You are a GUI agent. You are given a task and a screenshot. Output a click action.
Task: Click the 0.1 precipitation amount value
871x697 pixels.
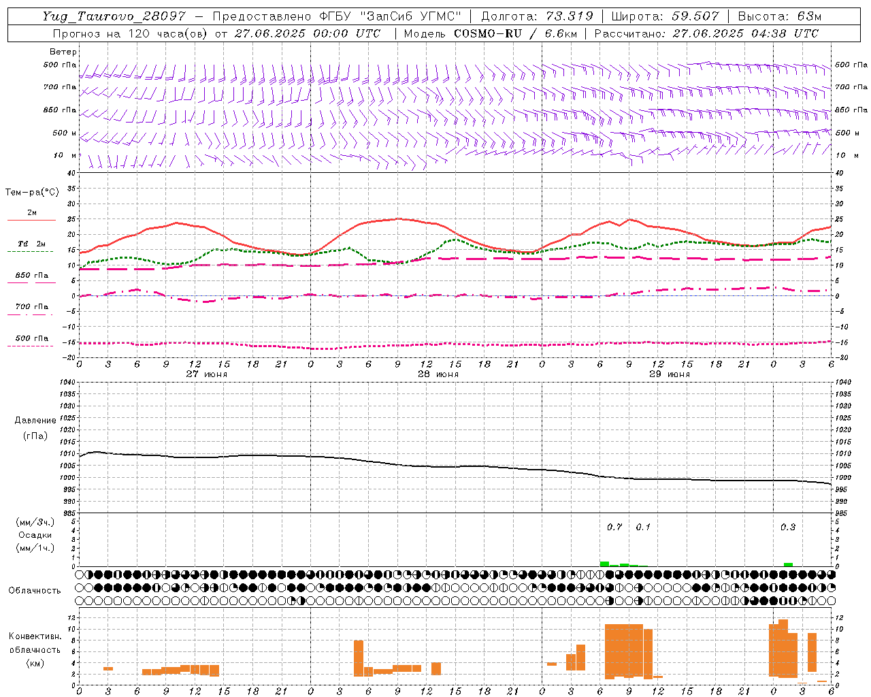pyautogui.click(x=643, y=528)
